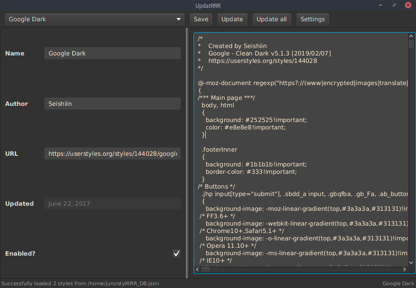The width and height of the screenshot is (416, 288).
Task: Click the Update button
Action: point(232,19)
